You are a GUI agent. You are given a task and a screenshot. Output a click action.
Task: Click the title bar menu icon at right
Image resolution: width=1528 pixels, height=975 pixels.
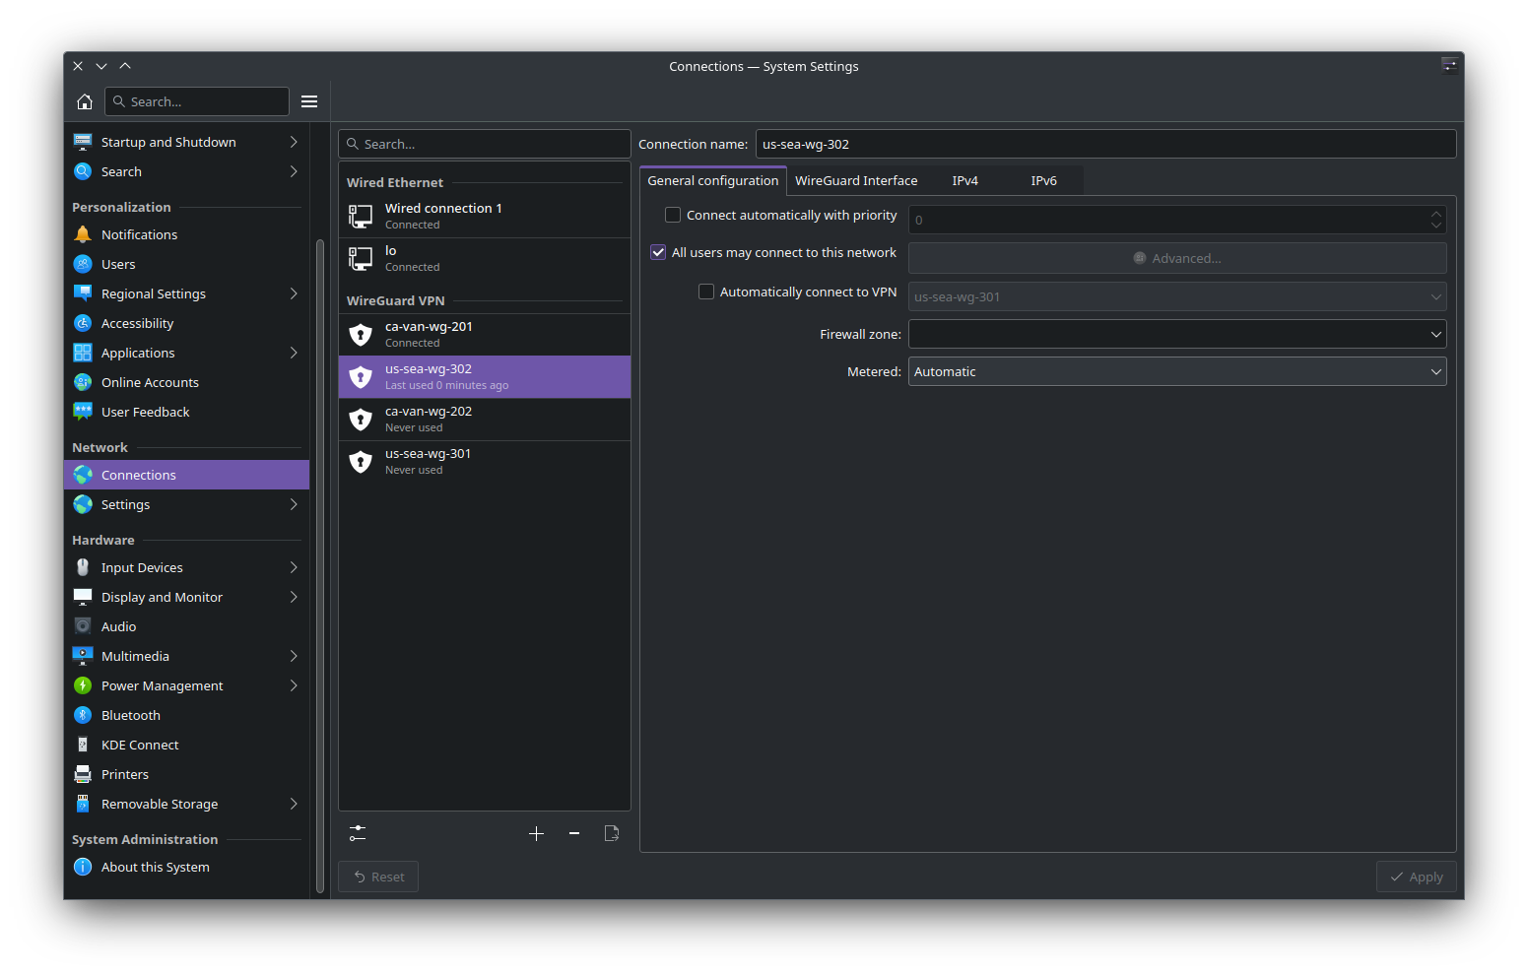1449,65
